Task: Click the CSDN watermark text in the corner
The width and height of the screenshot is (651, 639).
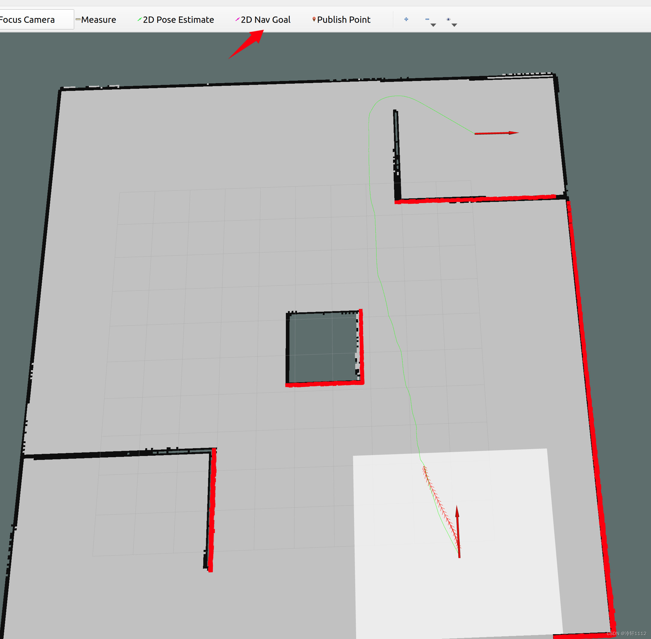Action: (626, 633)
